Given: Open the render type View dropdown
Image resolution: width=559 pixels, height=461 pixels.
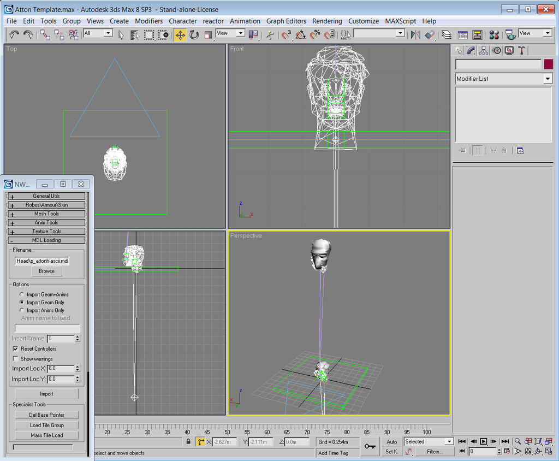Looking at the screenshot, I should 535,33.
